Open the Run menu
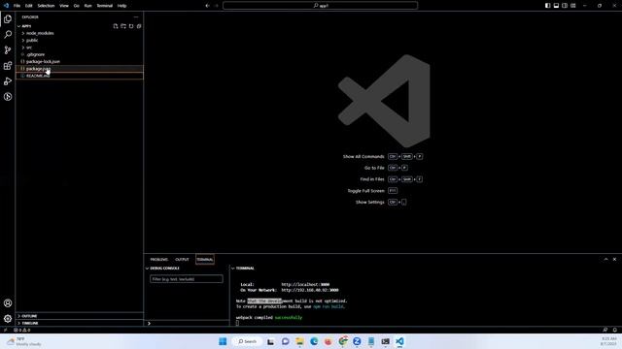 click(x=88, y=6)
